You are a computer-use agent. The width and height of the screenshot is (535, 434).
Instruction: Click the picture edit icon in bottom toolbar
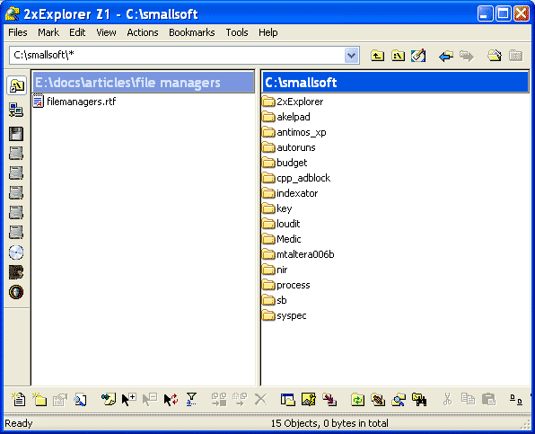tap(309, 399)
